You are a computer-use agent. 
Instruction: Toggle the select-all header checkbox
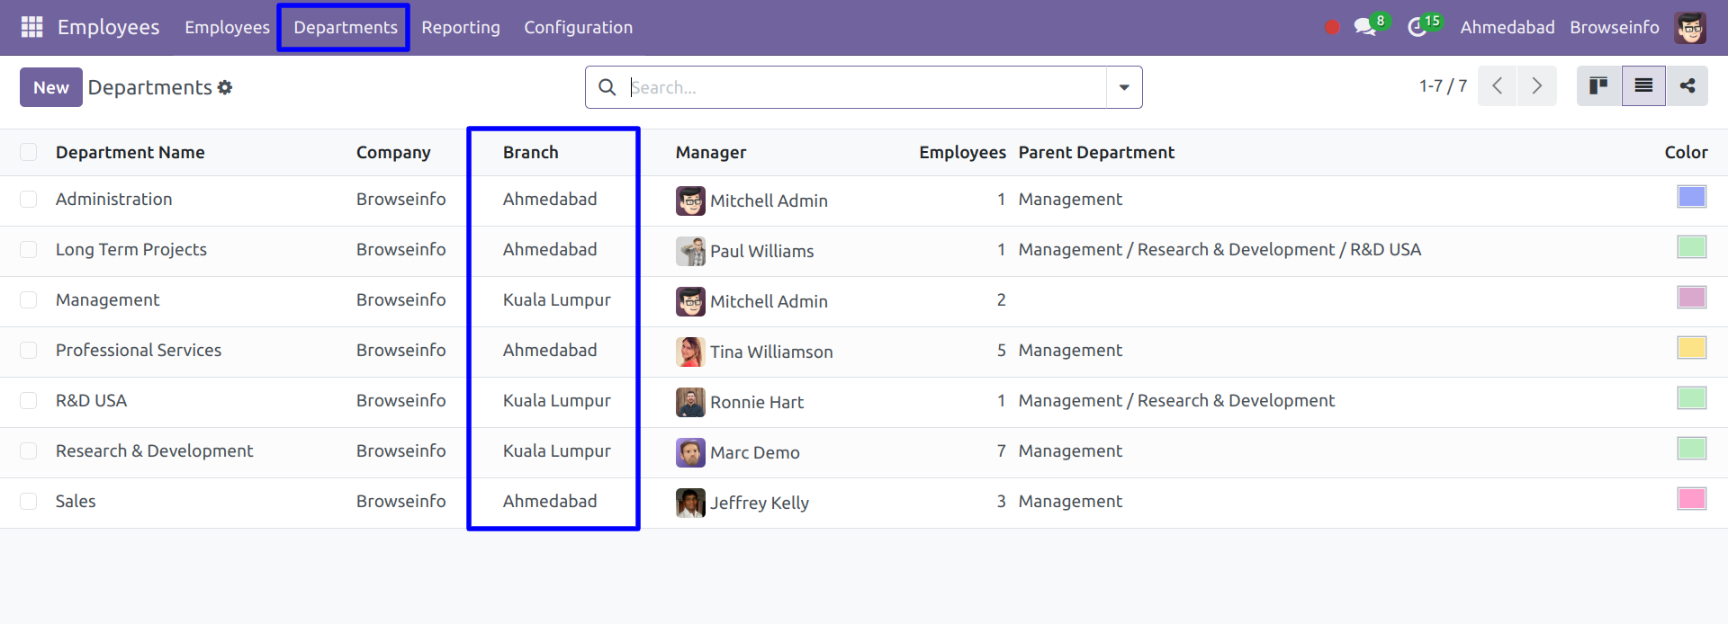[x=29, y=152]
